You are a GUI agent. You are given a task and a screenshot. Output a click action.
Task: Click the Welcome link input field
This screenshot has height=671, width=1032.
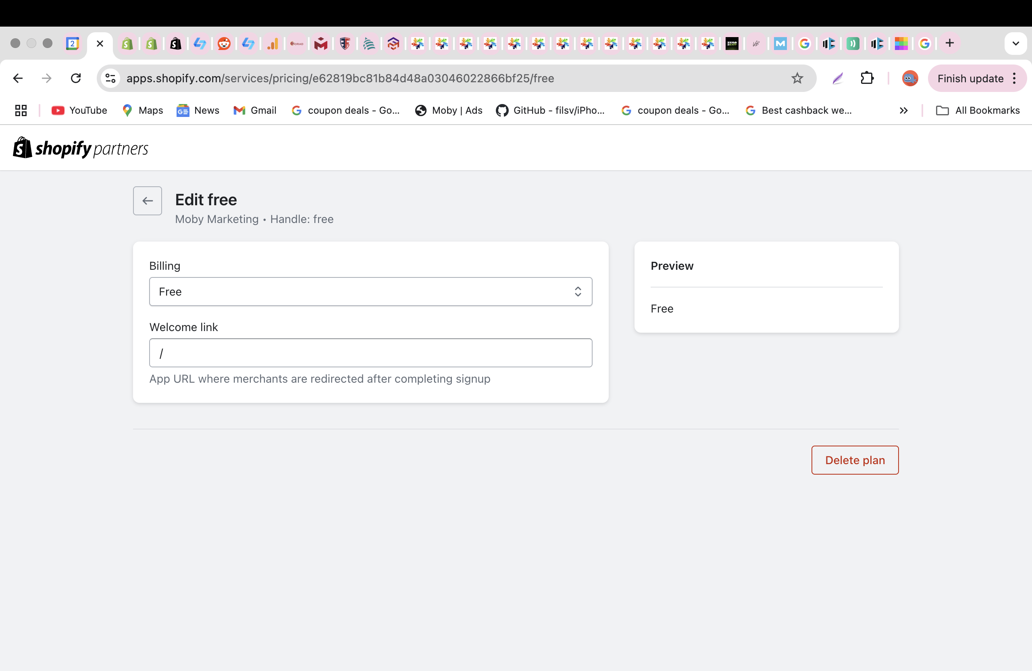(x=370, y=353)
